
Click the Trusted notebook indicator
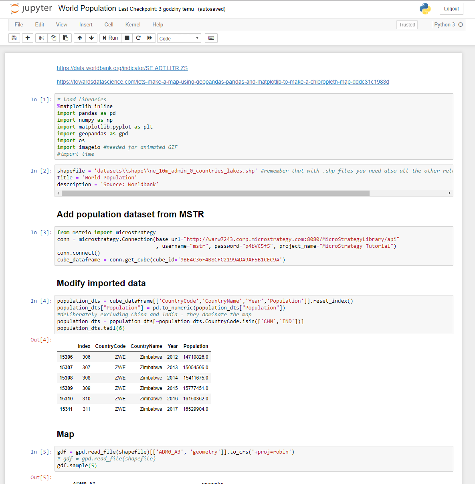tap(407, 25)
